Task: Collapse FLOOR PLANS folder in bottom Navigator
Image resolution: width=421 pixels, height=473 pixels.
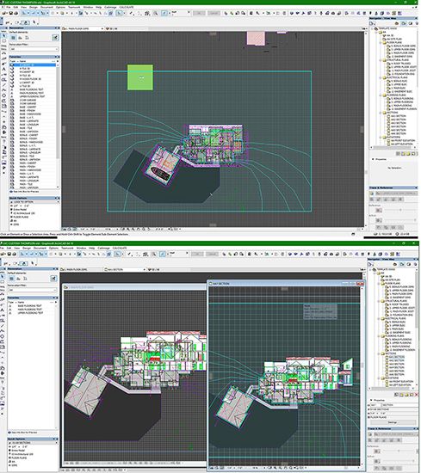Action: 379,283
